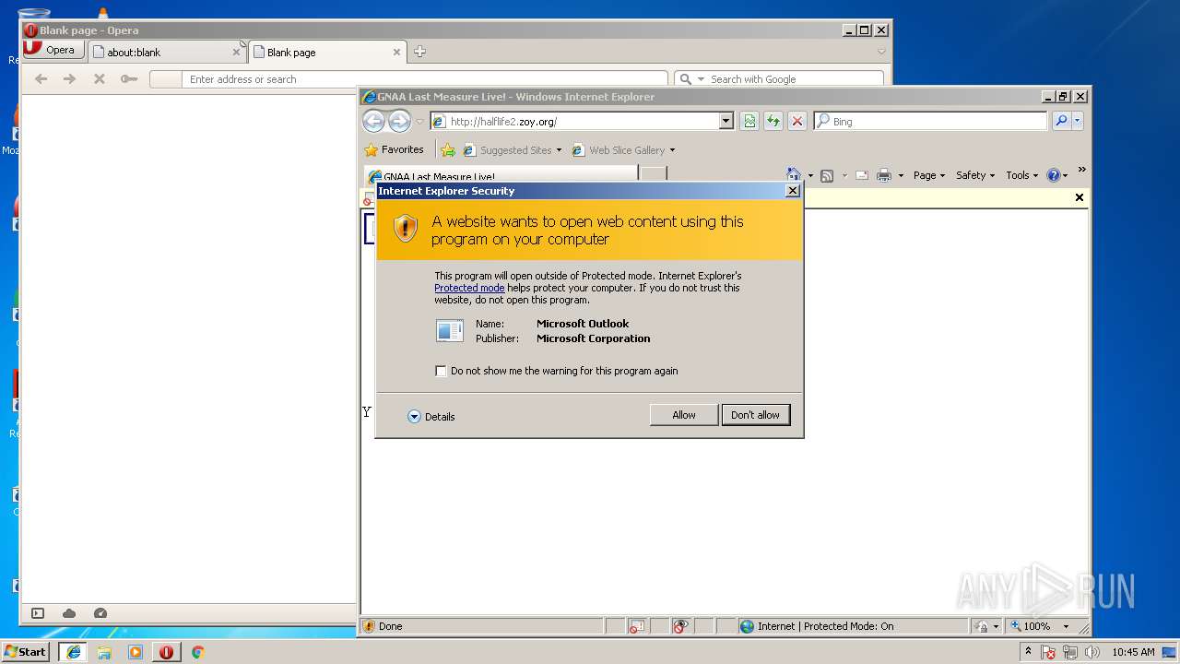Click Internet Explorer taskbar icon
Viewport: 1180px width, 664px height.
click(x=74, y=652)
